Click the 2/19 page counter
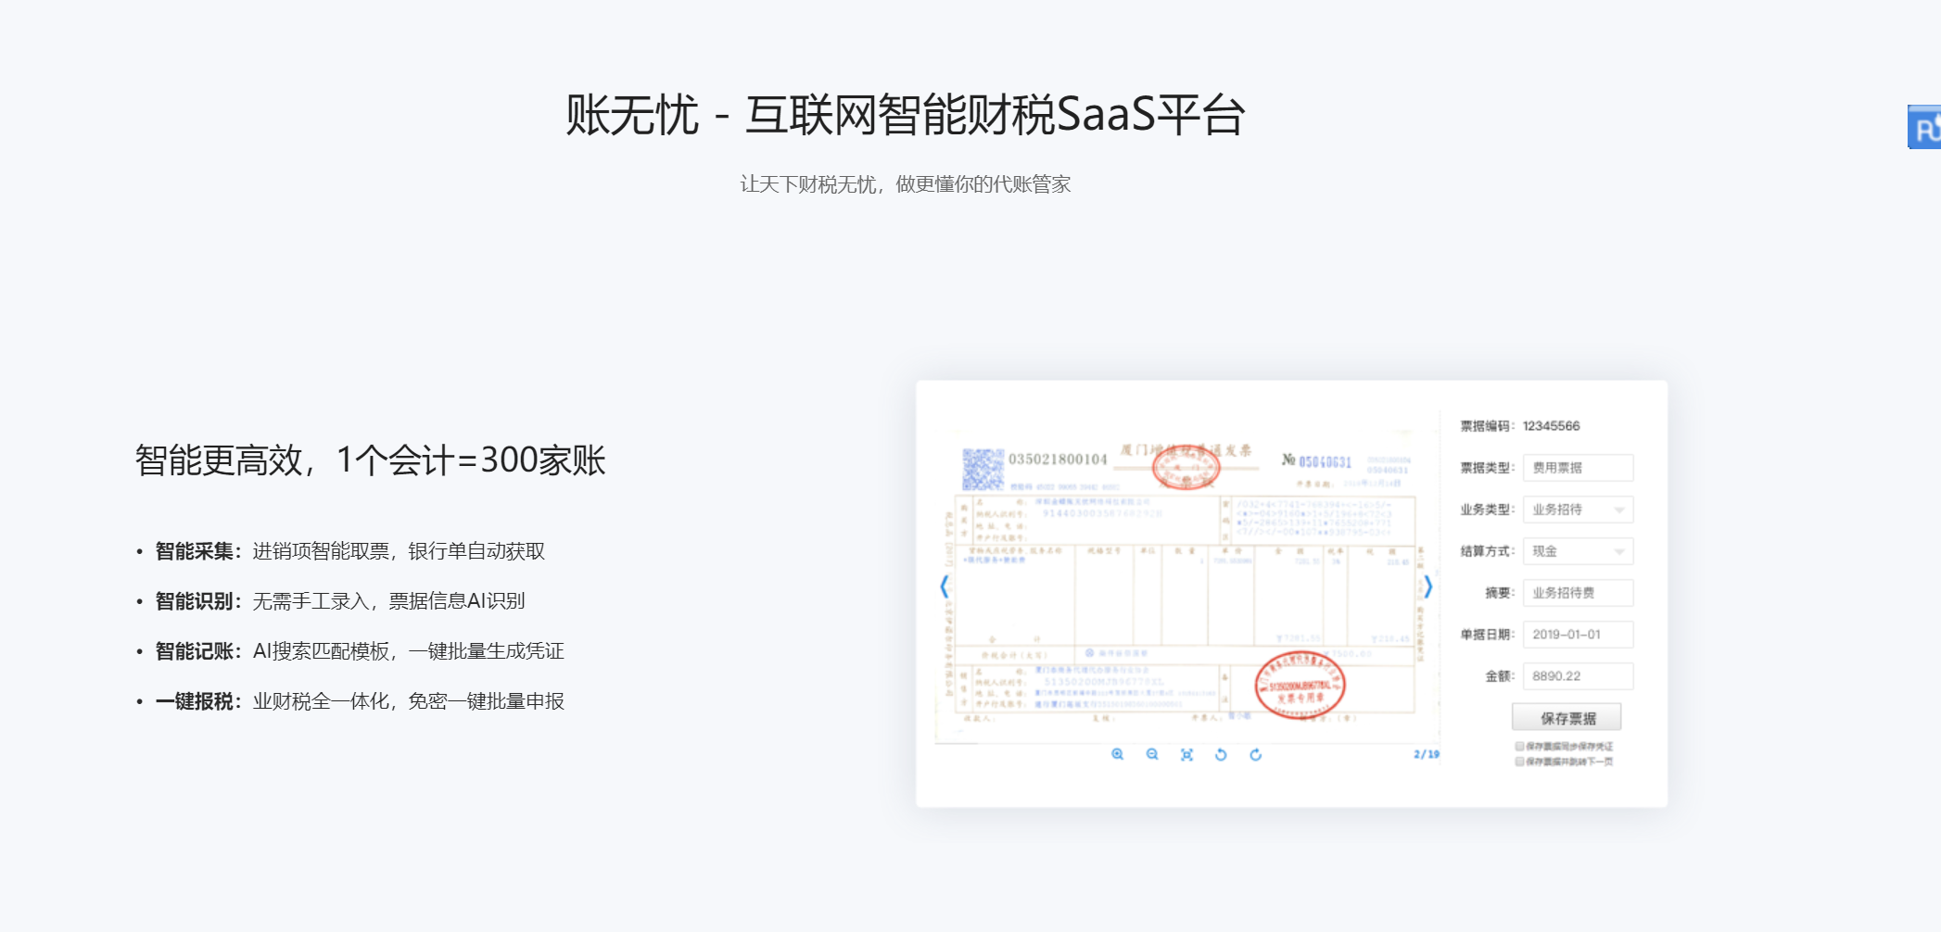Screen dimensions: 1941x932 (1427, 754)
